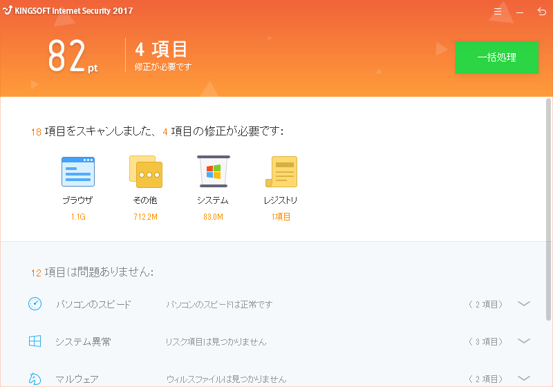Click the システム異常 Windows icon
553x387 pixels.
coord(35,341)
